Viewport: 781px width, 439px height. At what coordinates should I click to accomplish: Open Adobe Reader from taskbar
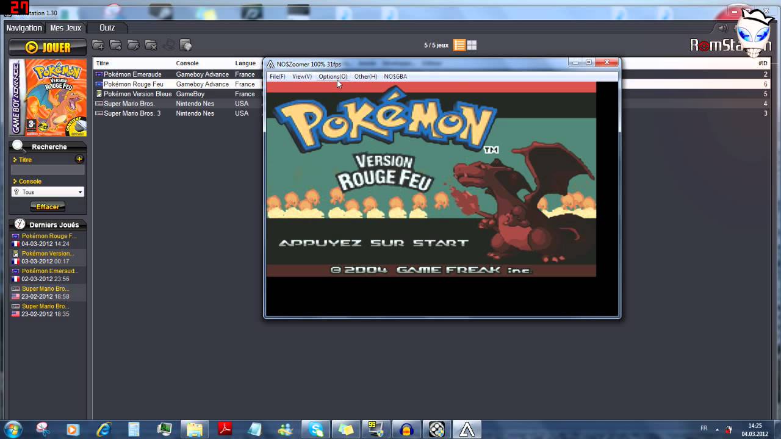(x=225, y=429)
